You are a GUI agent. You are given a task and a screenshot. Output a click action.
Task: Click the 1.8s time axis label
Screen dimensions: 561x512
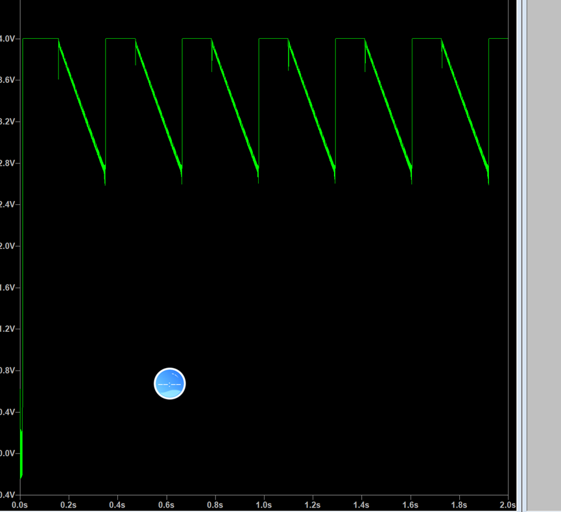coord(459,505)
